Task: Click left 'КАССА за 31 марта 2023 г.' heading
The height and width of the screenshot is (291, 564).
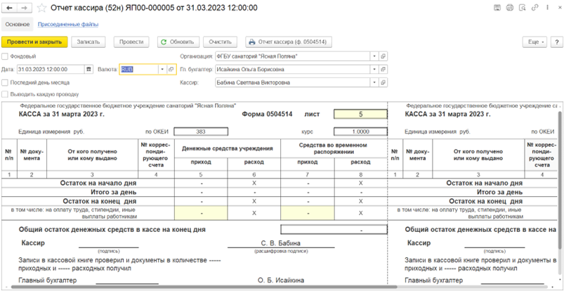Action: [61, 114]
